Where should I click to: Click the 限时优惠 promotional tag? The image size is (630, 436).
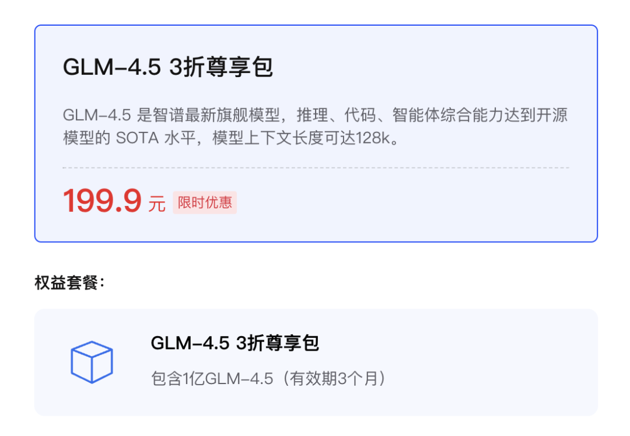click(205, 203)
